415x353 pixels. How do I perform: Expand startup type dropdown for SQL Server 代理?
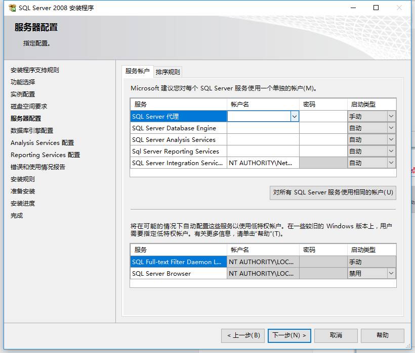coord(391,116)
